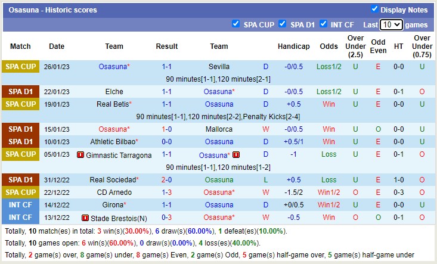The height and width of the screenshot is (264, 437).
Task: Open the CD Arnedo team link
Action: point(114,192)
